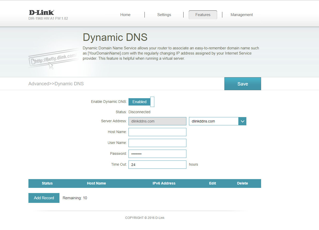Click the Time Out hours field
Viewport: 319px width, 230px height.
pos(157,165)
